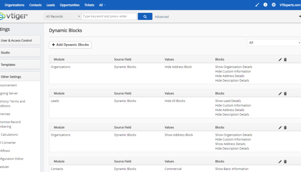Open the info icon in top bar
This screenshot has height=172, width=301.
click(x=265, y=5)
